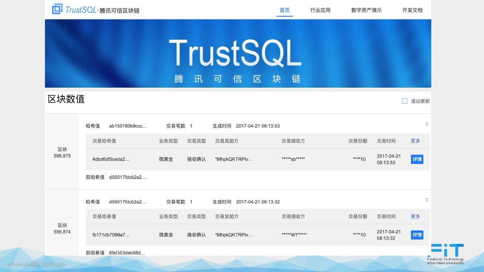Screen dimensions: 484x272
Task: Click 更多 link in block 556,874
Action: pyautogui.click(x=415, y=216)
